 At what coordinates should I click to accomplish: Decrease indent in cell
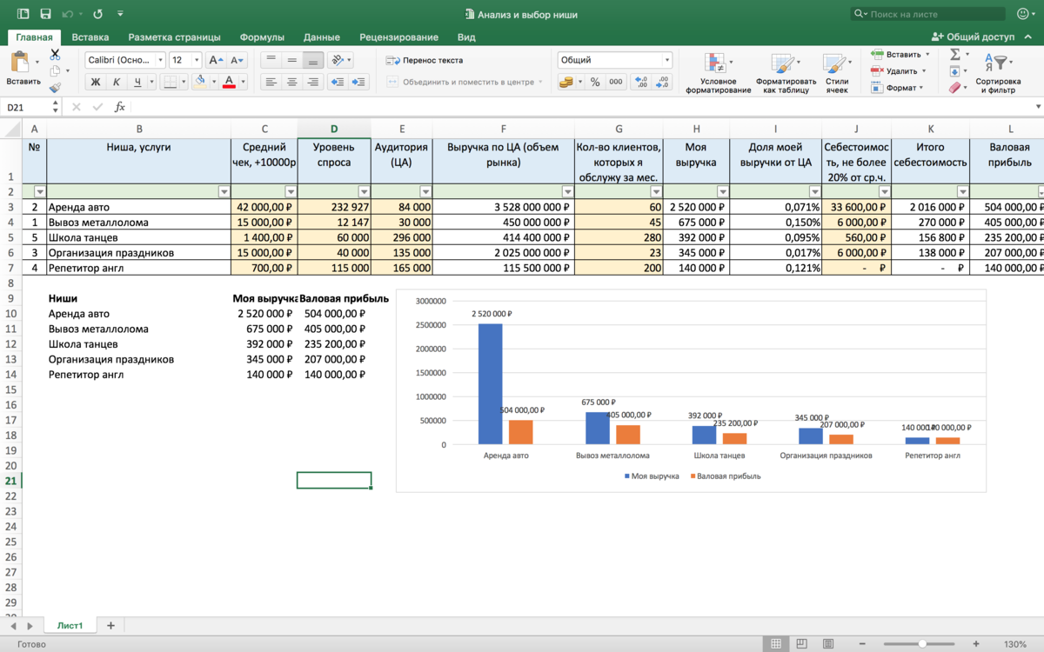337,82
